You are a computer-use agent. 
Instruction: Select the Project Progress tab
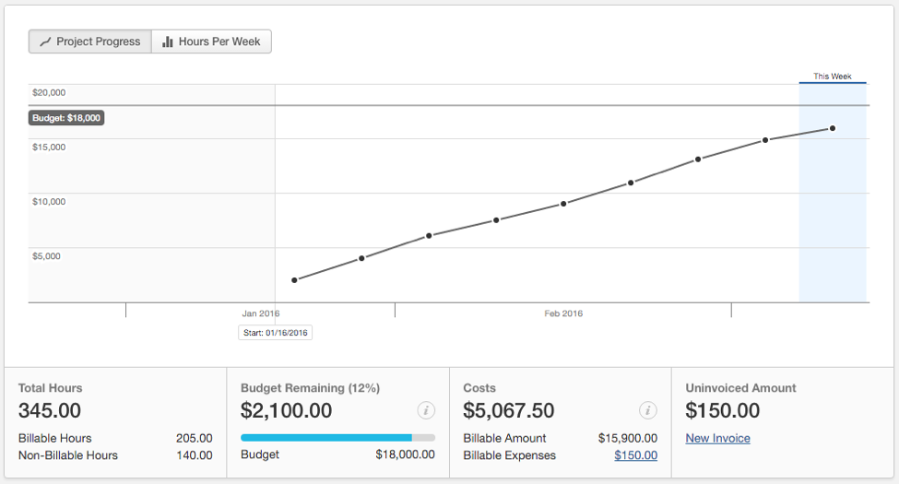[90, 41]
